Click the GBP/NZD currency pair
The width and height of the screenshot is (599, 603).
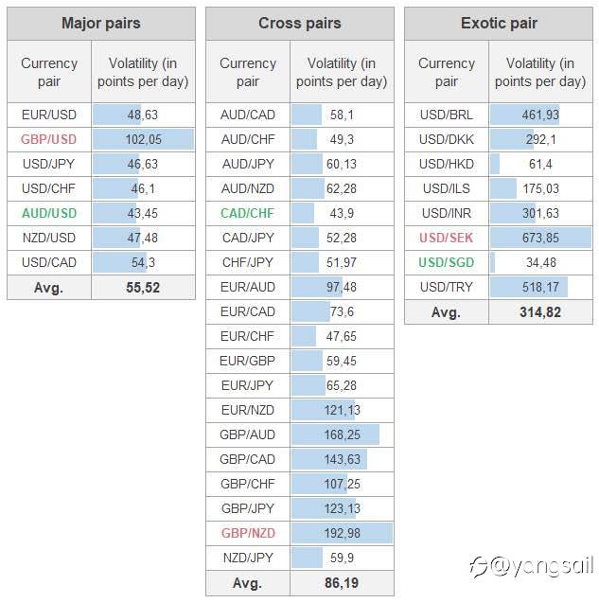(x=248, y=533)
